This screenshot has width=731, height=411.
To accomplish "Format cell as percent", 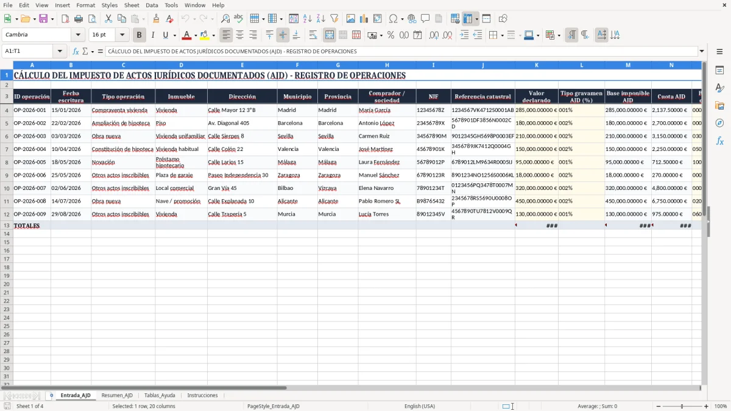I will pos(390,35).
